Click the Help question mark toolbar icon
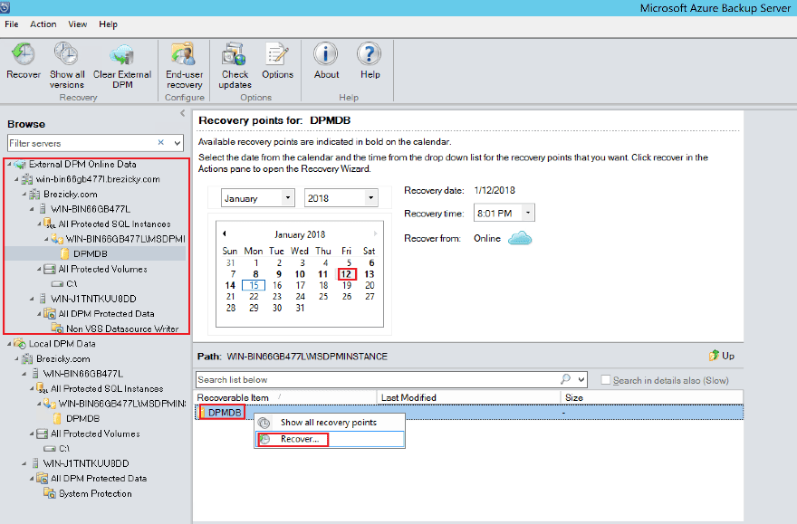 pos(370,53)
